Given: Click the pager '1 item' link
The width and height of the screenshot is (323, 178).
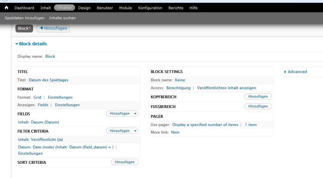Looking at the screenshot, I should 250,125.
